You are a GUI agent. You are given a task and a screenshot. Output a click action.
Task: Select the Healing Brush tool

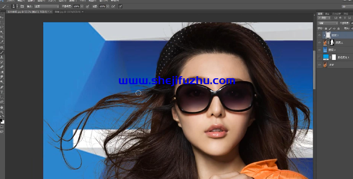(x=2, y=48)
